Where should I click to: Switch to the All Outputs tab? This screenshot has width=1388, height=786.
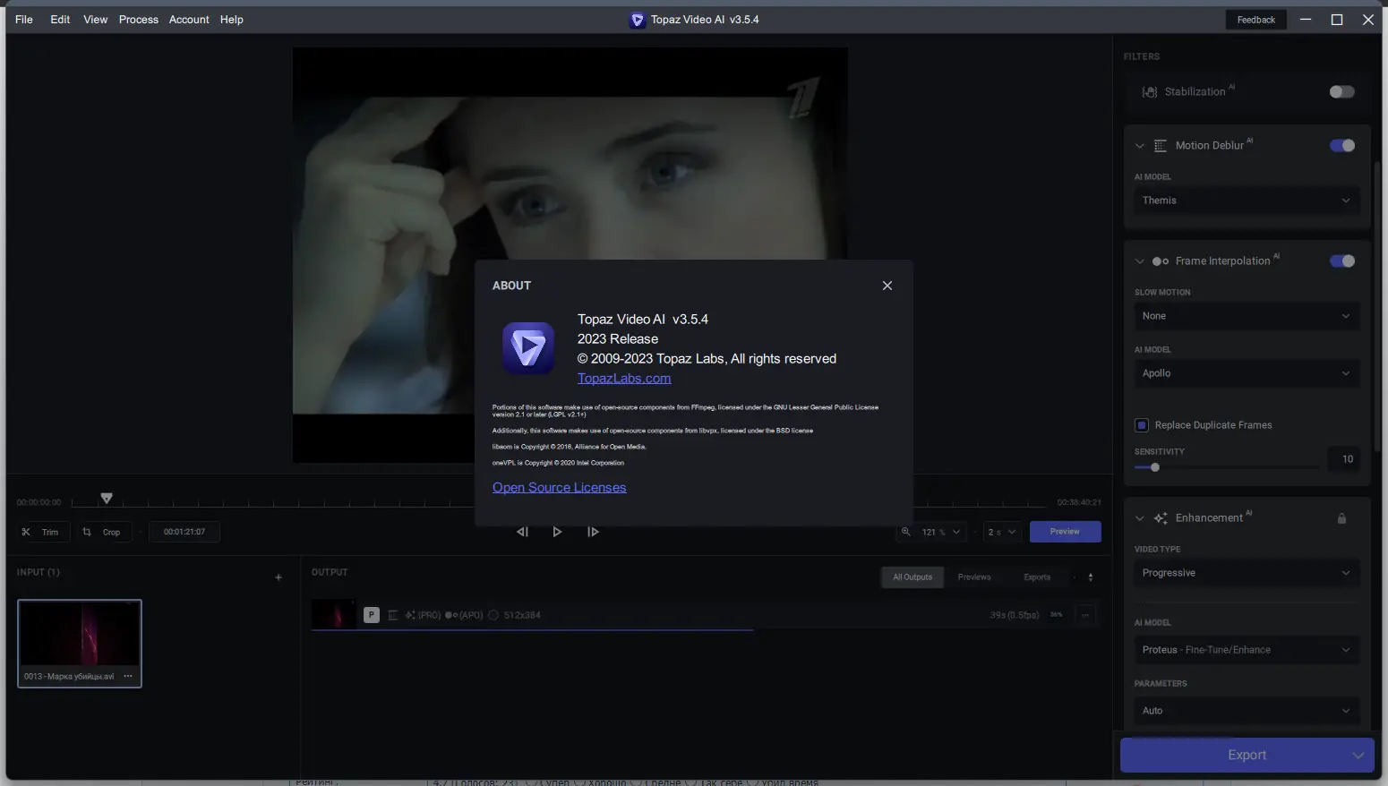pyautogui.click(x=912, y=577)
